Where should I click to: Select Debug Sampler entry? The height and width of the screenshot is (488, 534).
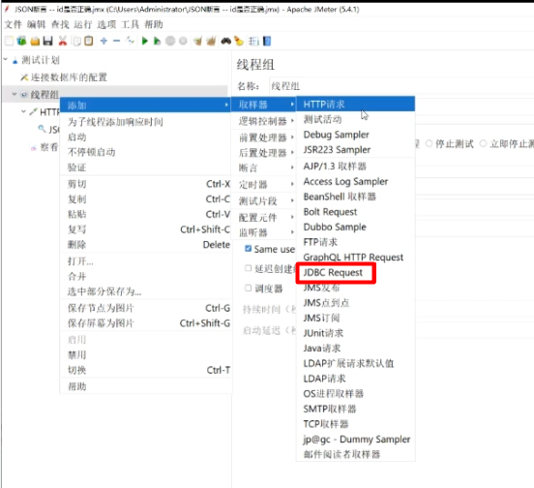click(x=356, y=135)
